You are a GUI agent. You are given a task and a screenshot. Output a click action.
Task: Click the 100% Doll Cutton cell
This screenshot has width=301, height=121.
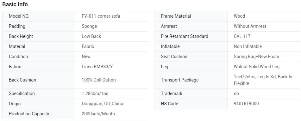tap(111, 80)
